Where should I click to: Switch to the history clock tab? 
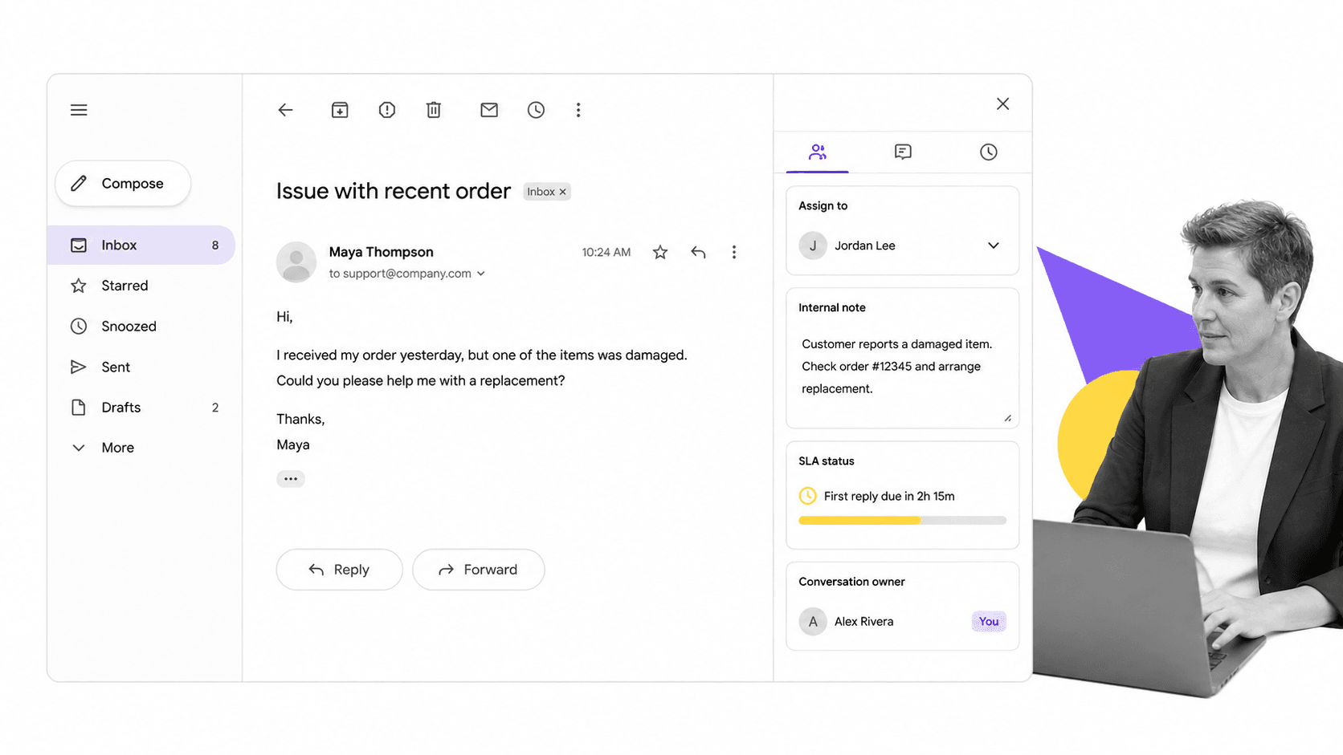coord(989,152)
